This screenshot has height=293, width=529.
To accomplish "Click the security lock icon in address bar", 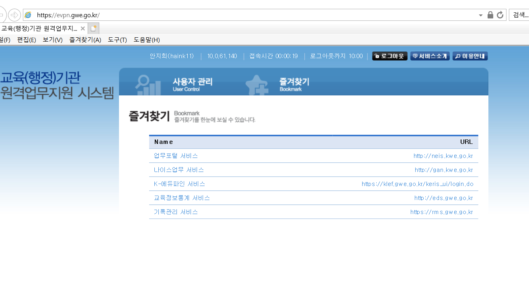I will pyautogui.click(x=490, y=15).
